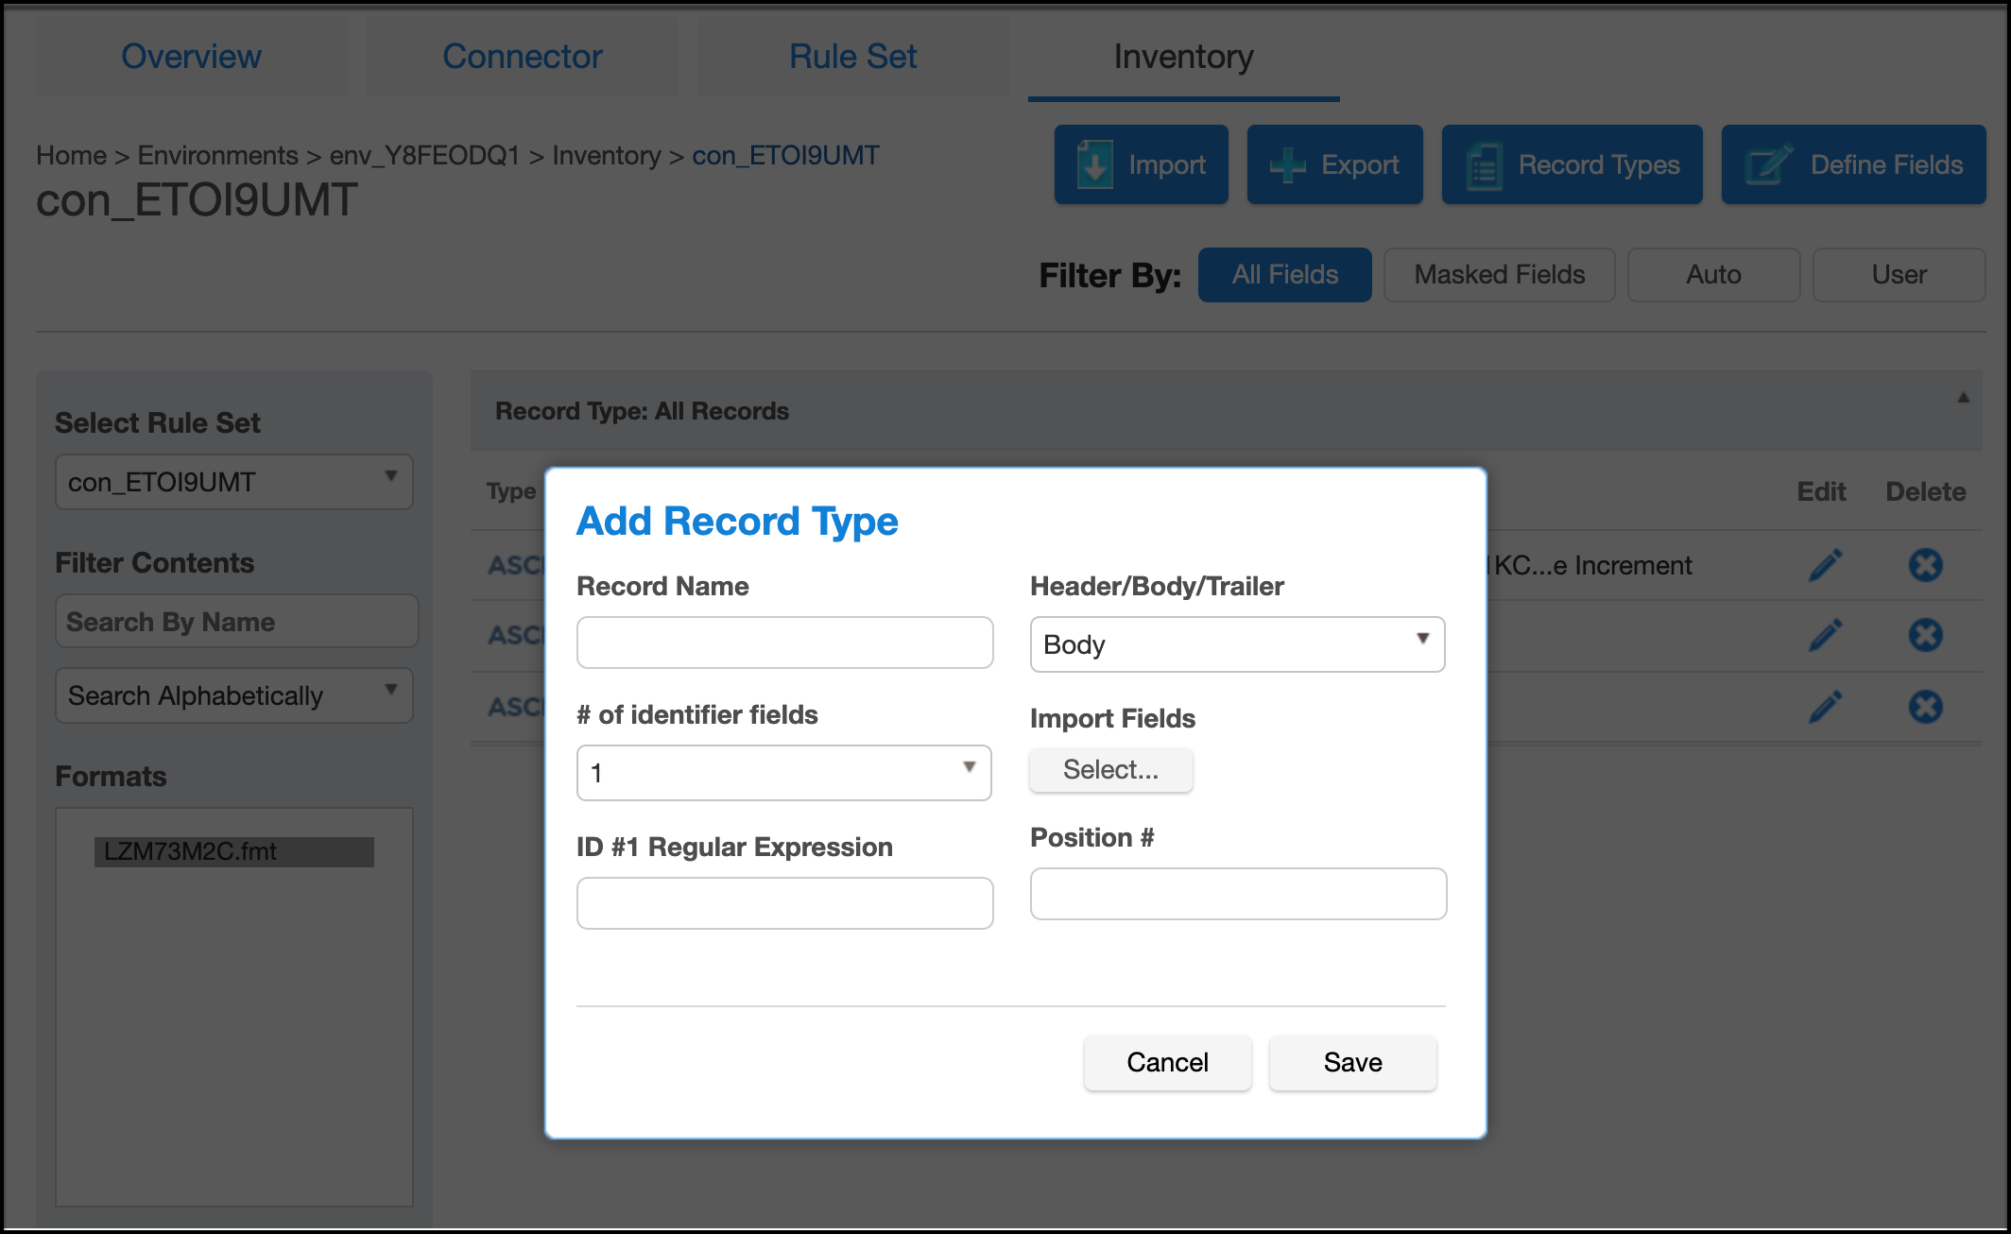Click delete X icon in first row
2011x1234 pixels.
[1925, 565]
